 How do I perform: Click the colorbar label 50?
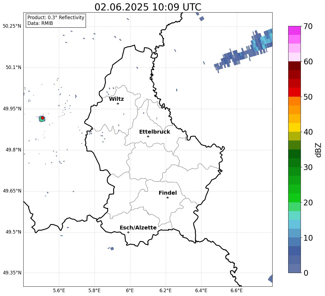pos(308,97)
